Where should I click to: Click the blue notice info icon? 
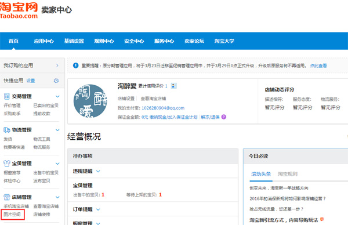coord(75,66)
